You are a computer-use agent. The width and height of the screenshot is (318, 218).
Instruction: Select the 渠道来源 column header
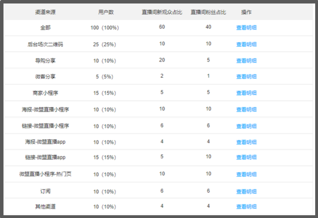[45, 12]
